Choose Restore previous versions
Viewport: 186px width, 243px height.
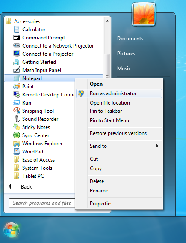coord(119,133)
